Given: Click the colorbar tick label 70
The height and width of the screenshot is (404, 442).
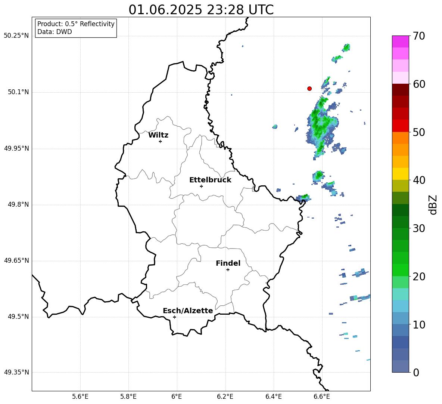Looking at the screenshot, I should [419, 36].
